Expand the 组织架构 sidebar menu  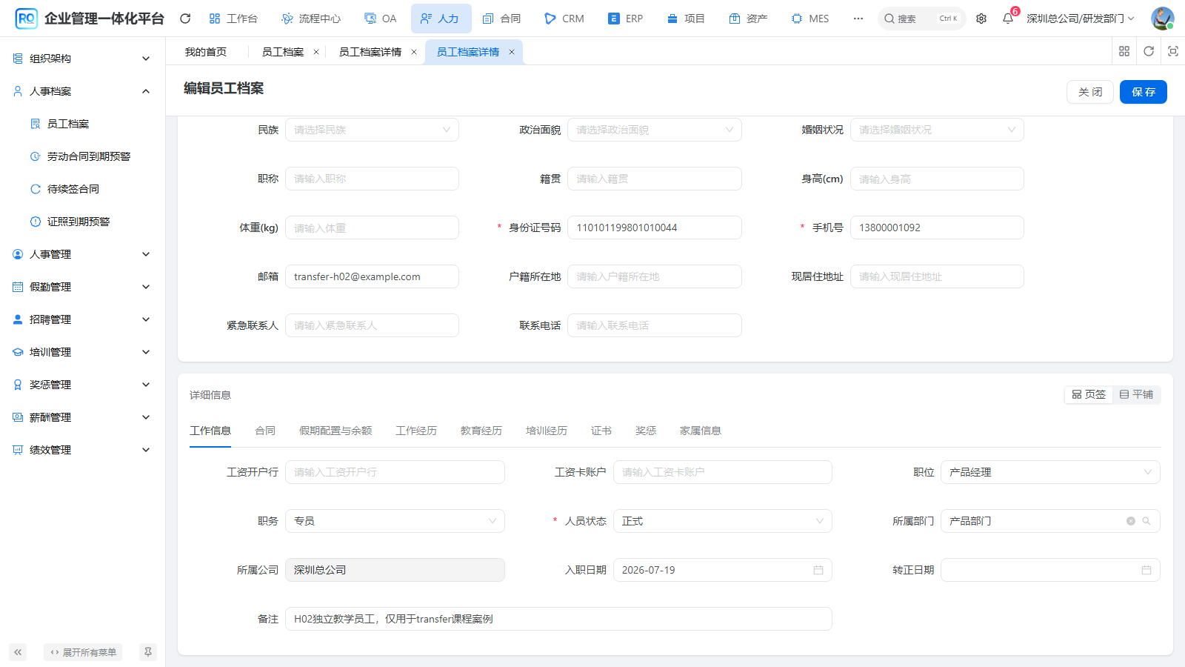(82, 59)
